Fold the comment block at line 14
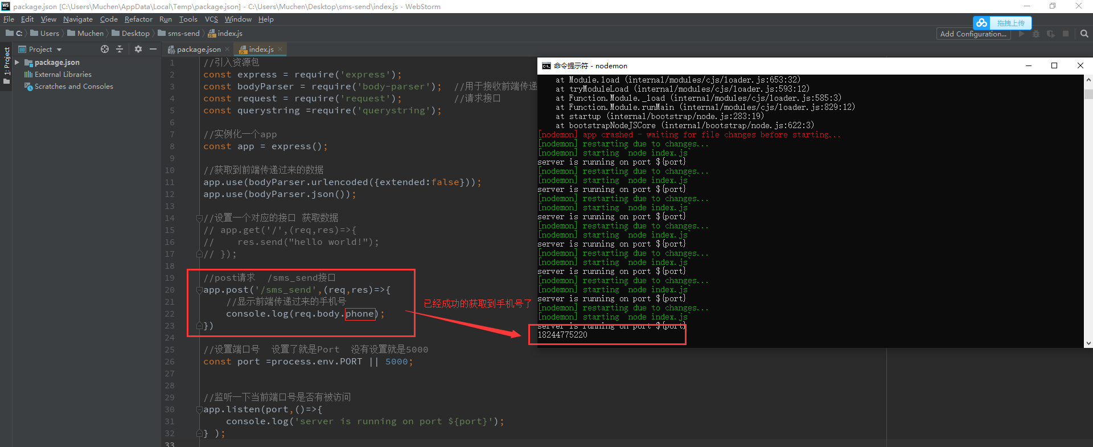Viewport: 1093px width, 447px height. click(199, 218)
